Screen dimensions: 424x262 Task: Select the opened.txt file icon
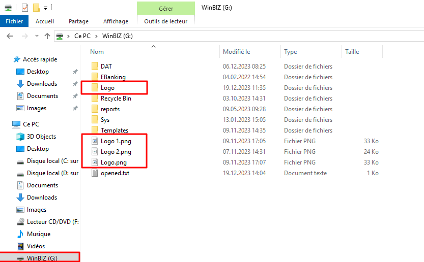coord(95,173)
